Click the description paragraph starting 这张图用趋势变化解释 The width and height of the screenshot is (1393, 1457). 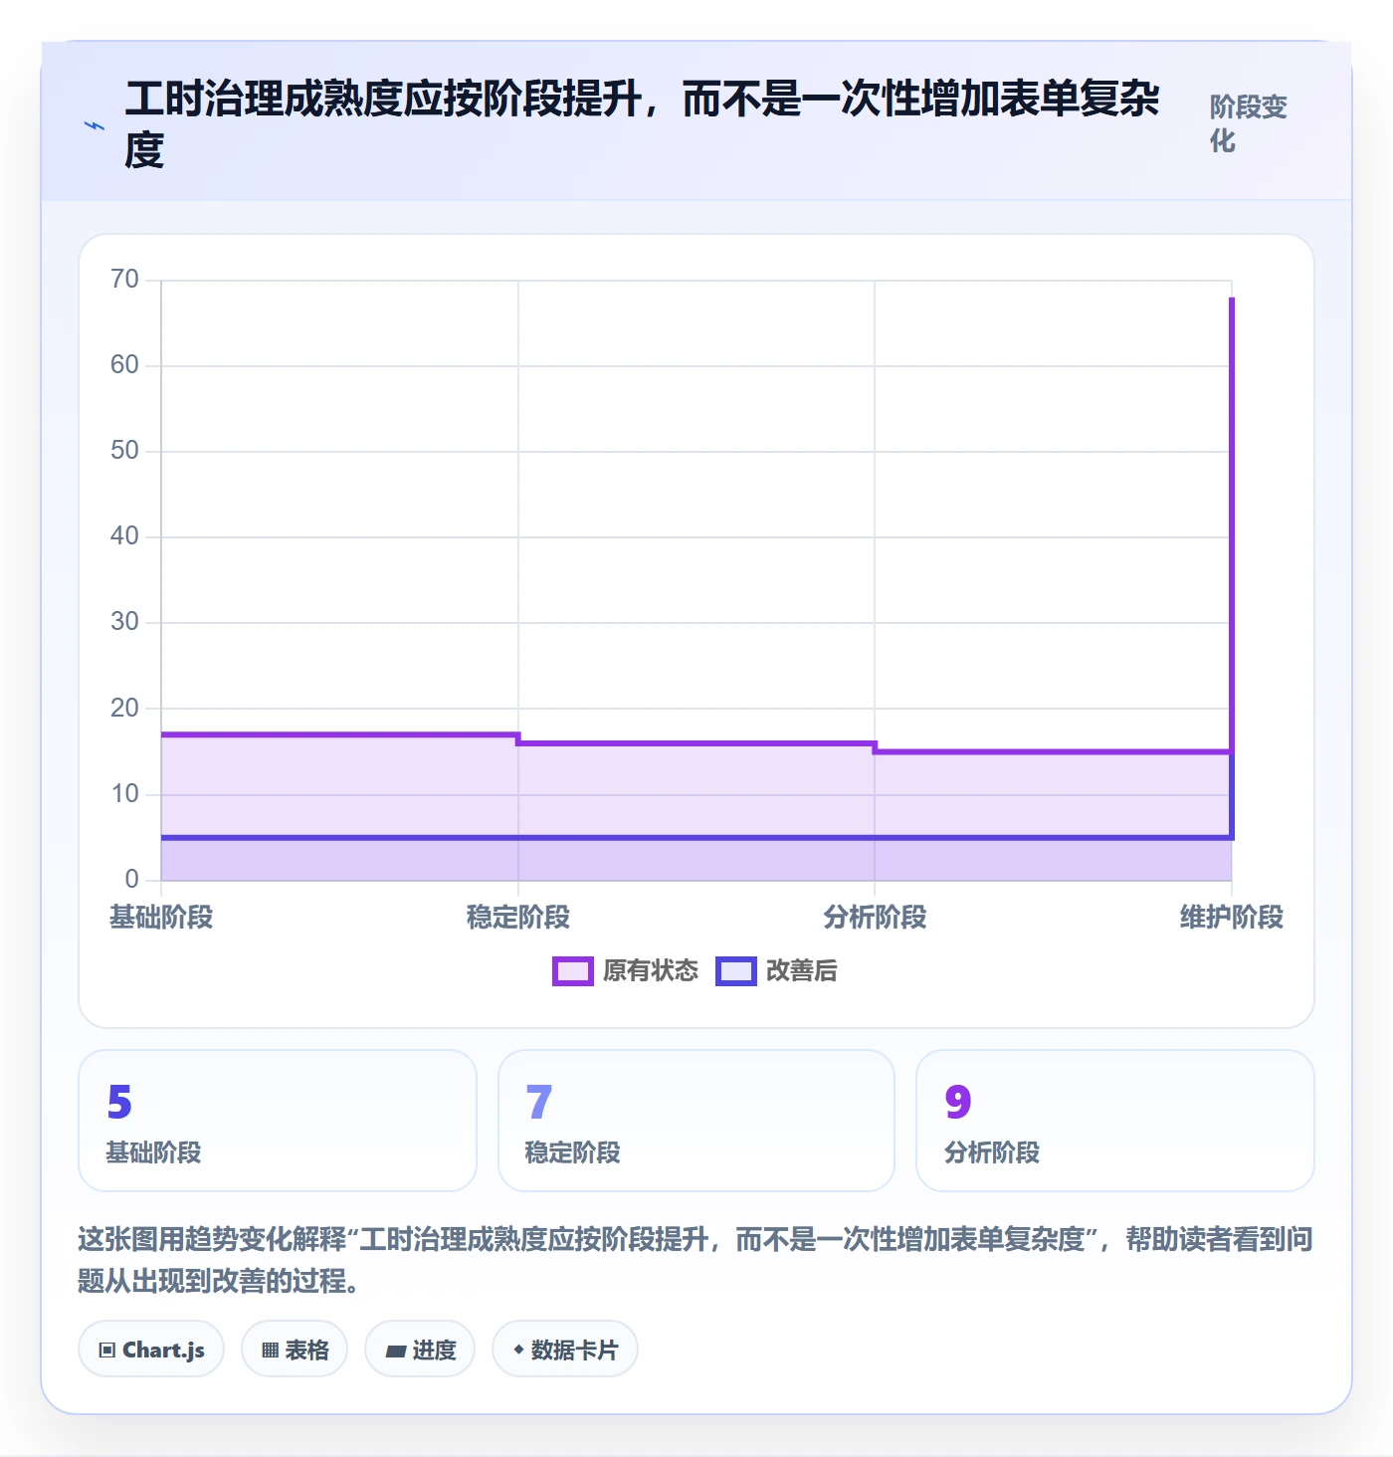[x=696, y=1260]
